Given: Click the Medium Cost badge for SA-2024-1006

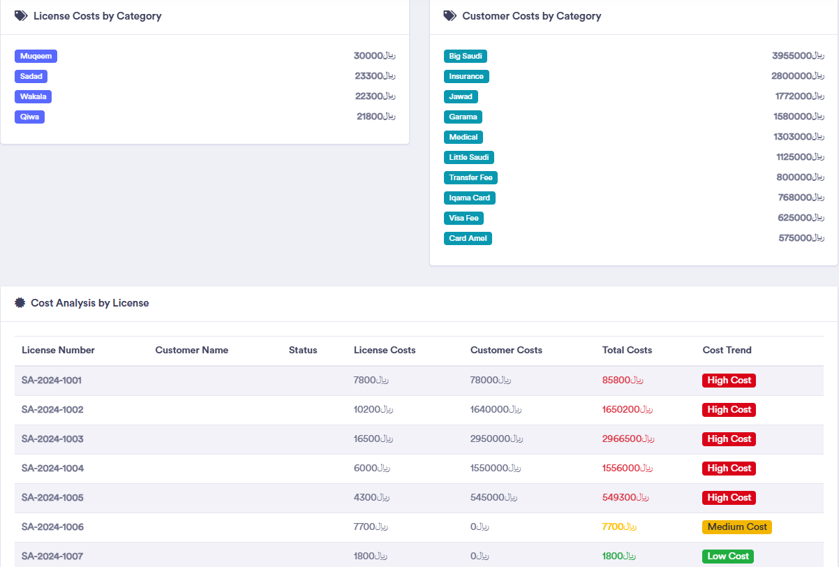Looking at the screenshot, I should pos(737,527).
